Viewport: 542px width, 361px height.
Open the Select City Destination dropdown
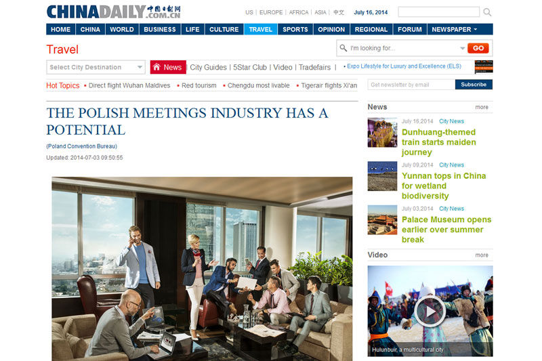click(96, 67)
